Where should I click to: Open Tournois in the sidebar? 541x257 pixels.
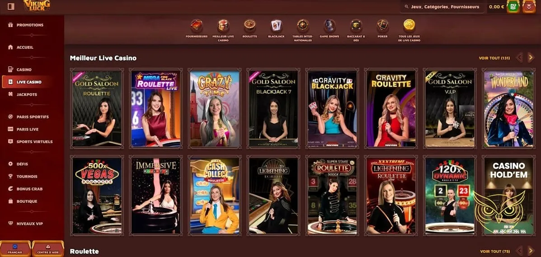click(23, 177)
